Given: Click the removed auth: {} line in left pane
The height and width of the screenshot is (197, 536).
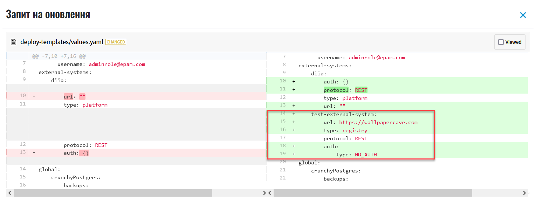Looking at the screenshot, I should coord(137,152).
